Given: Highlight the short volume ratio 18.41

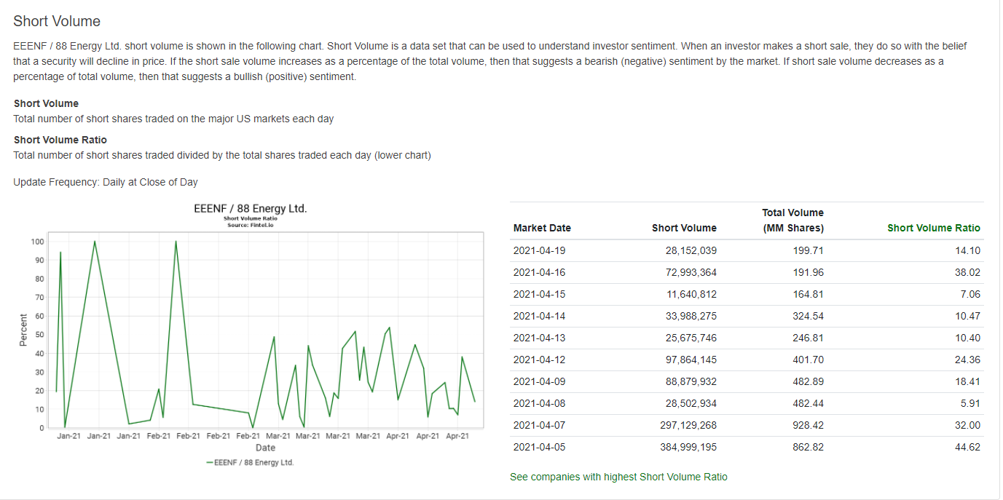Looking at the screenshot, I should tap(967, 381).
